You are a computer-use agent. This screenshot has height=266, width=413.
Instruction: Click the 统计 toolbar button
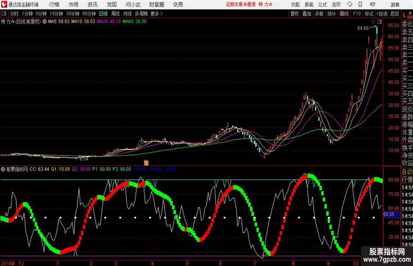tap(332, 14)
